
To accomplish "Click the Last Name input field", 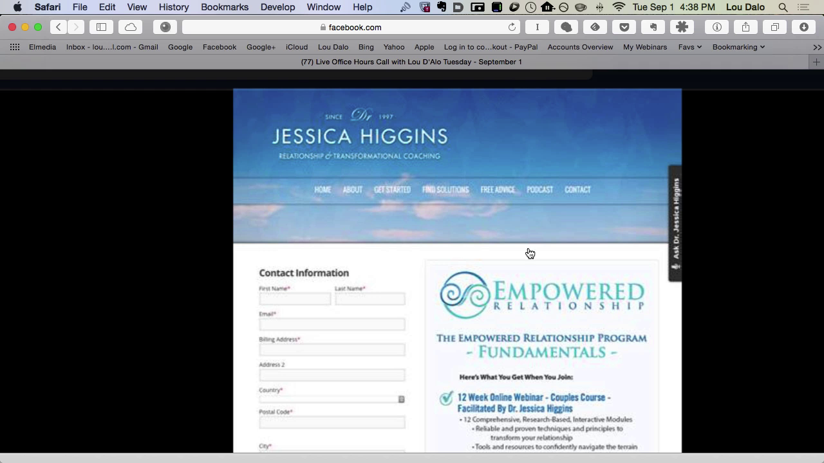I will (370, 299).
